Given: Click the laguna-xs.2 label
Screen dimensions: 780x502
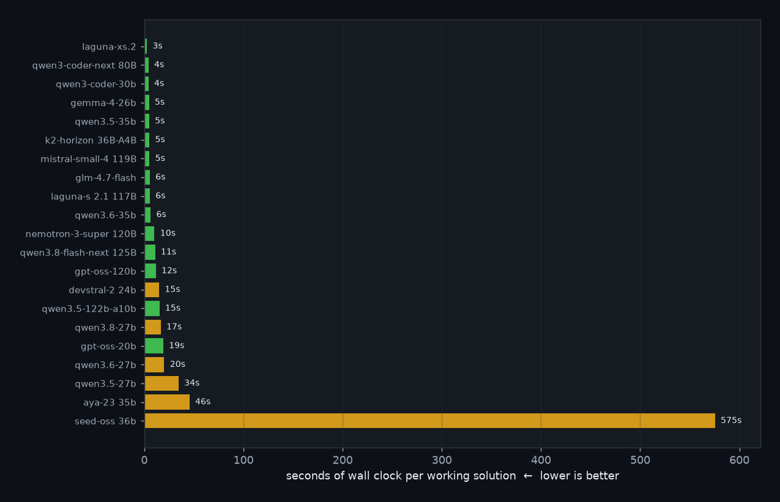Looking at the screenshot, I should [x=110, y=46].
